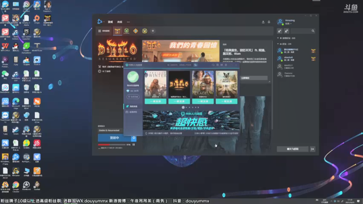The image size is (363, 204).
Task: Select 我的加速 rocket tab in UU sidebar
Action: point(133,107)
